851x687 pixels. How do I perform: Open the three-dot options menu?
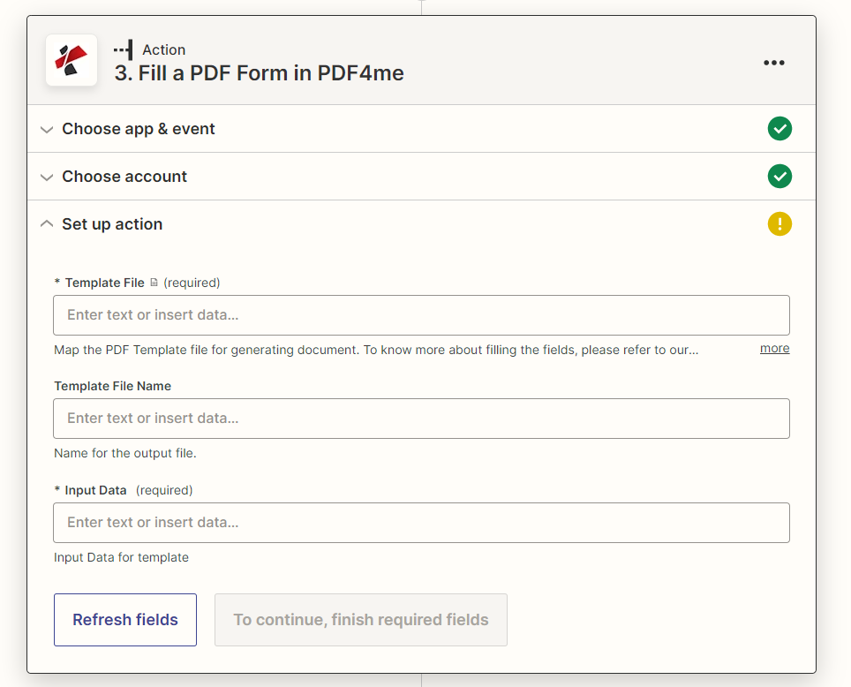click(x=774, y=62)
